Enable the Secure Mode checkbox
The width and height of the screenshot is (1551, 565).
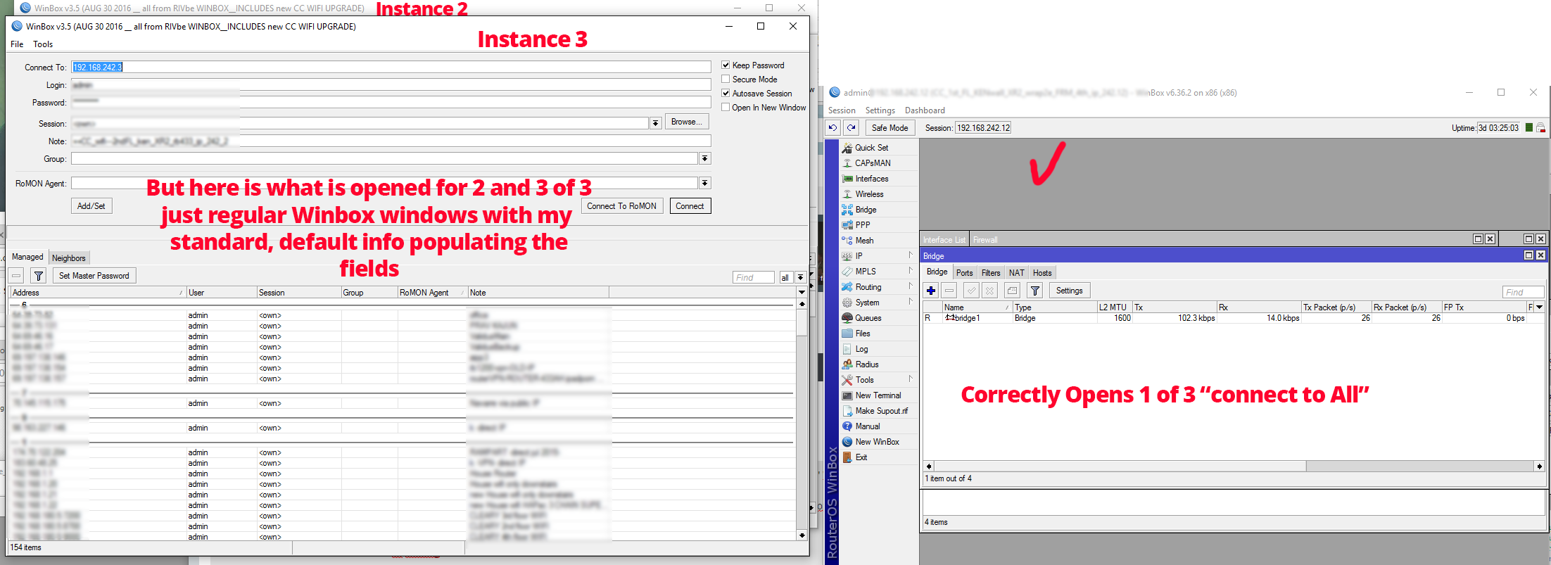pyautogui.click(x=726, y=80)
